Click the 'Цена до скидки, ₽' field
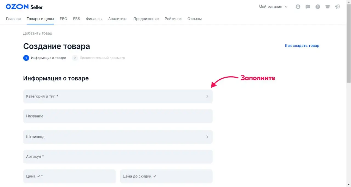Image resolution: width=351 pixels, height=187 pixels. coord(166,176)
